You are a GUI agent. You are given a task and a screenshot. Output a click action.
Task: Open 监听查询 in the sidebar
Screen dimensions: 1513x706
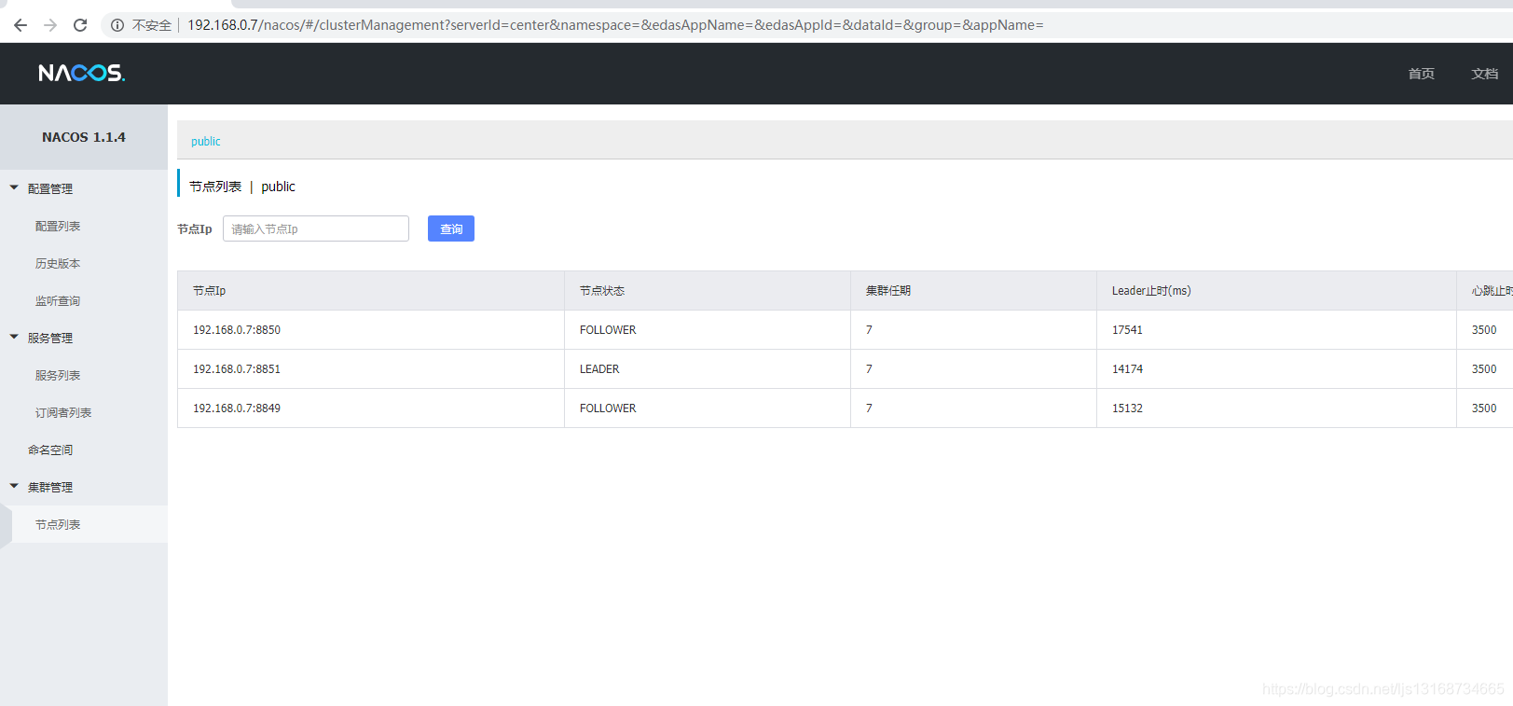pyautogui.click(x=58, y=300)
